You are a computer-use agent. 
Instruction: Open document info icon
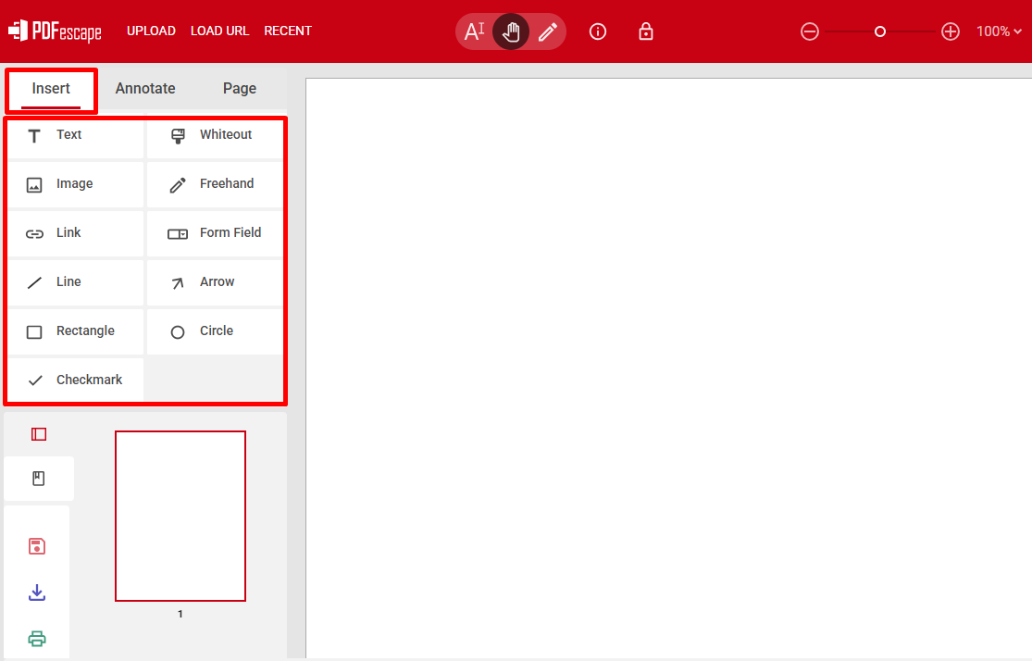(x=598, y=32)
